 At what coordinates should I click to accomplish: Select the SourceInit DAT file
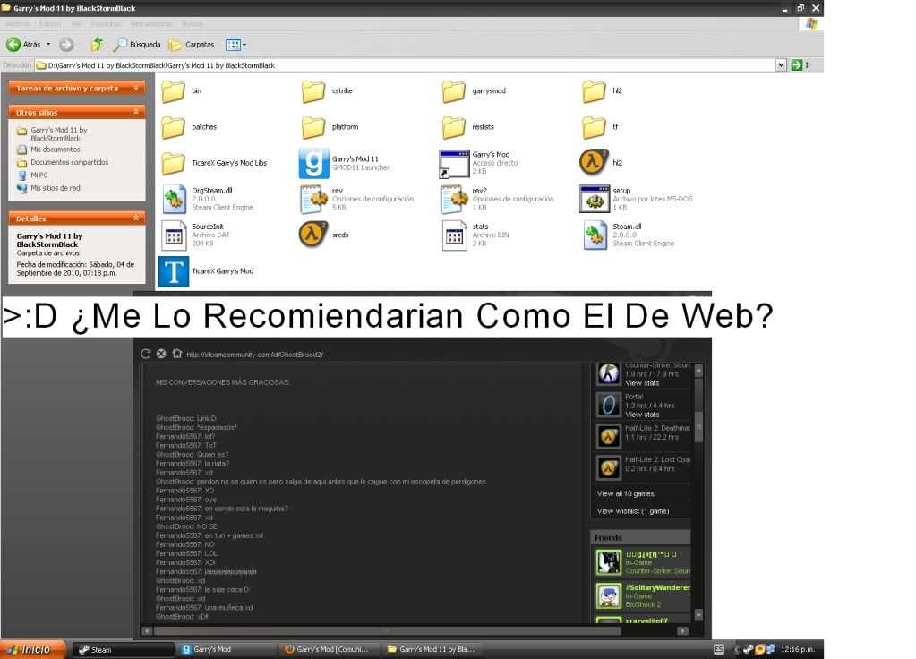174,235
